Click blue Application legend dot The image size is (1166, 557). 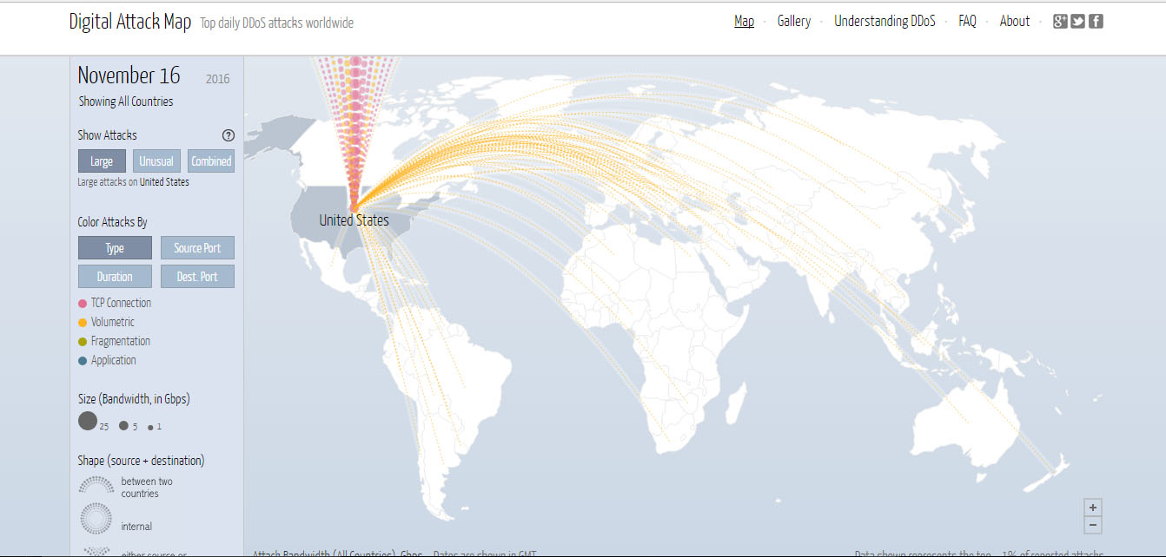[83, 361]
